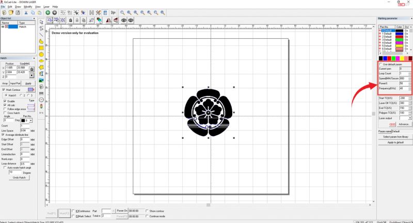Toggle Cross hatch checkbox
The image size is (413, 223).
[x=5, y=113]
